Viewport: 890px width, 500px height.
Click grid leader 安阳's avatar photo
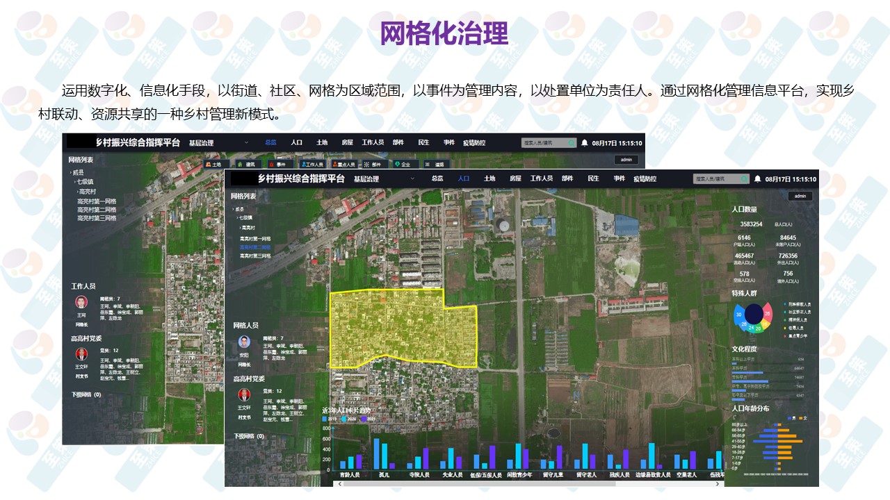(x=244, y=342)
